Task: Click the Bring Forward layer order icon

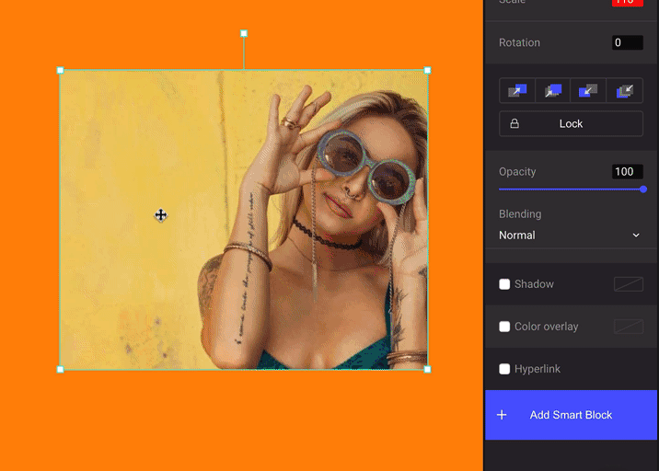Action: [x=517, y=90]
